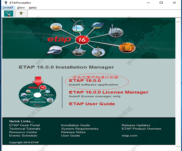
Task: Click the scroll up arrow
Action: [178, 22]
